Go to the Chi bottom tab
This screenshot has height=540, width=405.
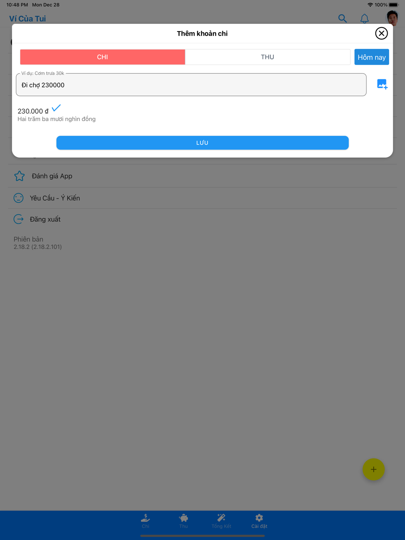(x=145, y=521)
